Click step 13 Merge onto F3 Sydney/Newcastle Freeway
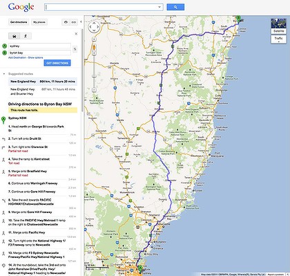Image resolution: width=290 pixels, height=276 pixels. pos(37,255)
